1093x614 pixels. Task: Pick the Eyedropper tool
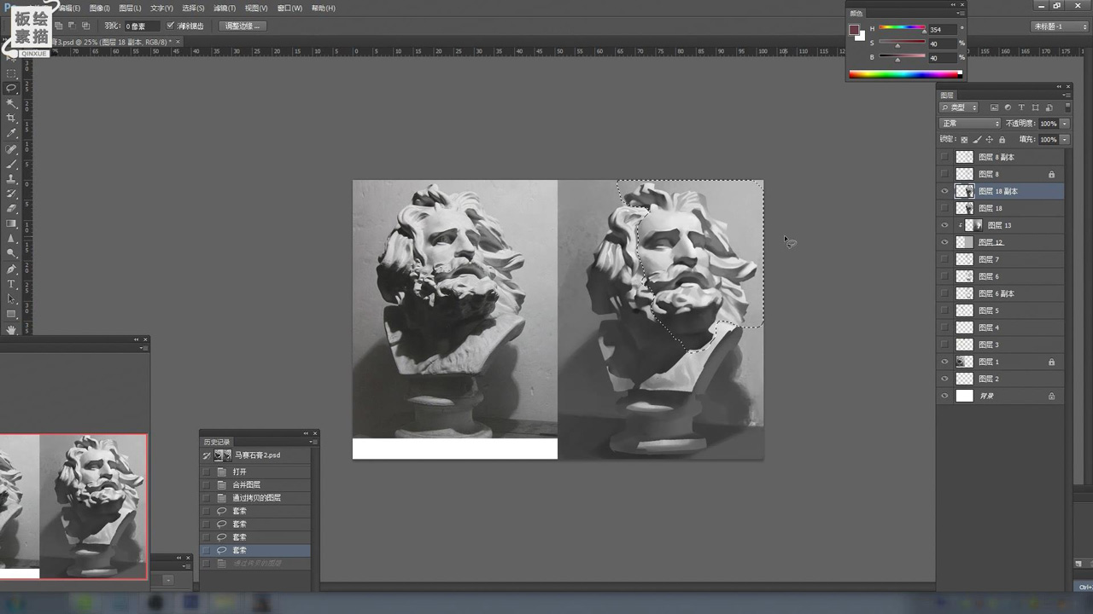11,133
